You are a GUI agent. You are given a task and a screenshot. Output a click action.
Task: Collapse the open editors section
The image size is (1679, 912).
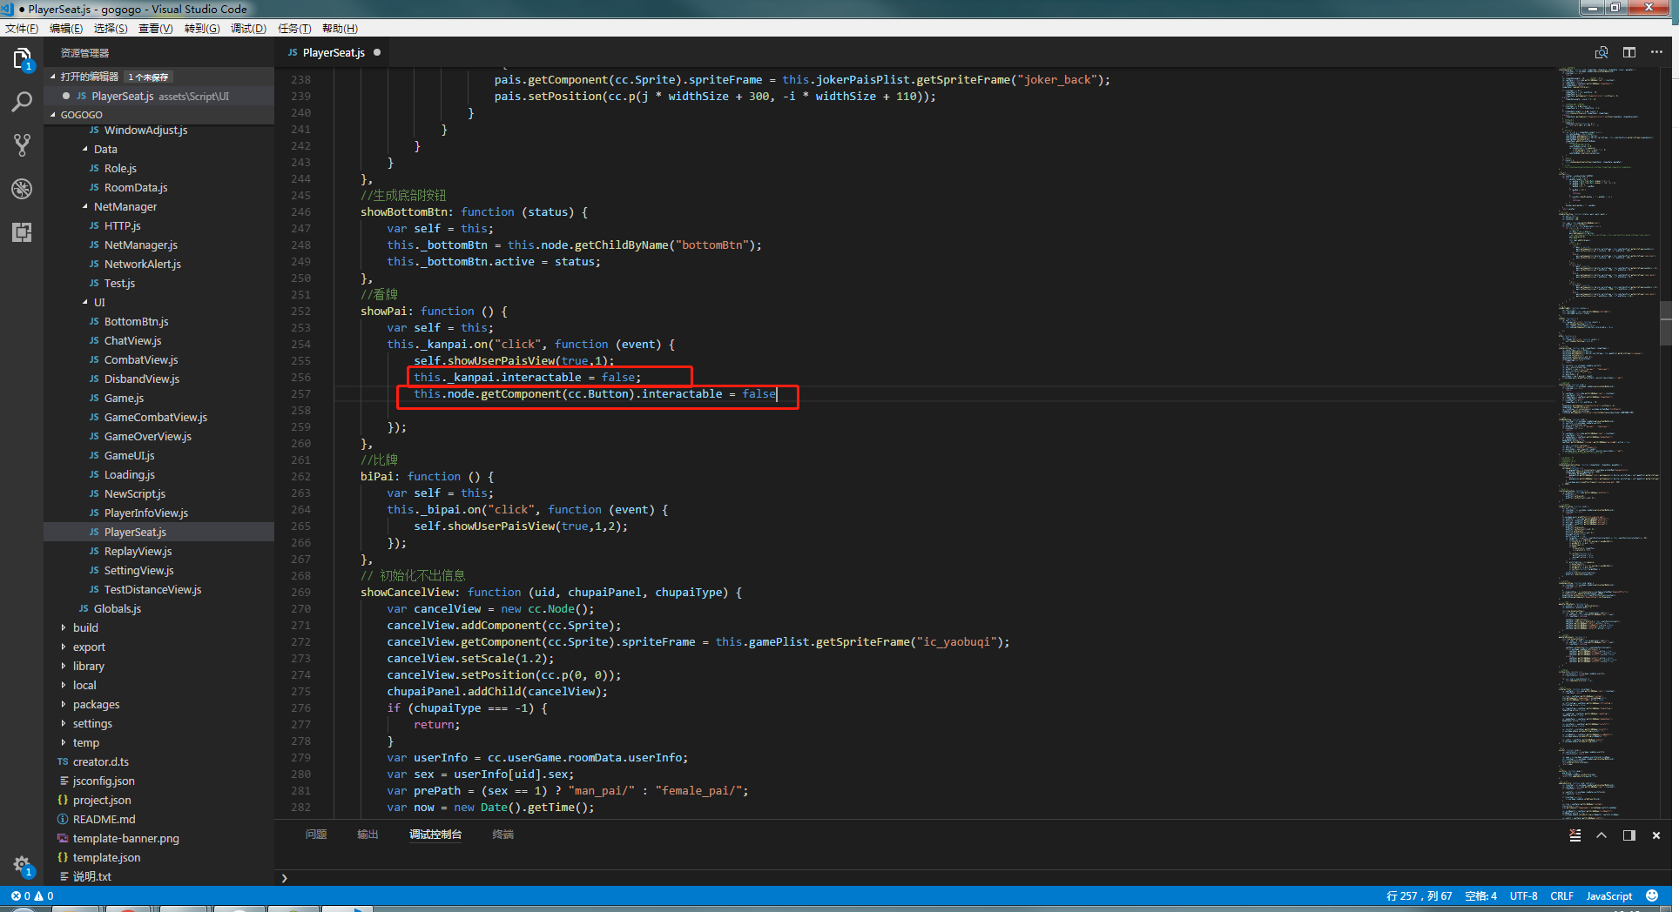click(53, 77)
